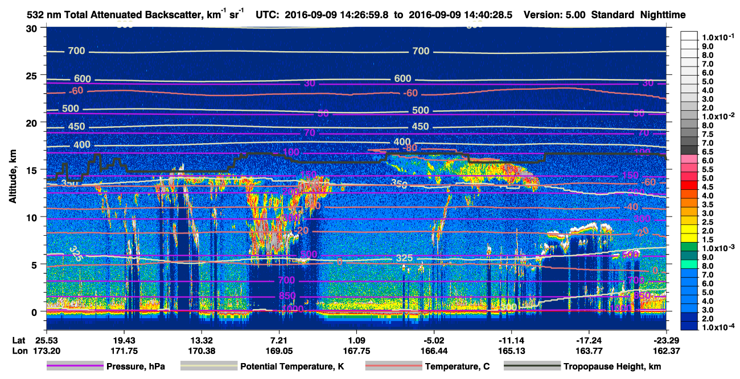Click longitude value '170.38'
The image size is (740, 379).
click(x=201, y=351)
